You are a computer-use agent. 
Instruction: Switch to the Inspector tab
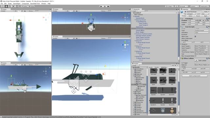(185, 9)
